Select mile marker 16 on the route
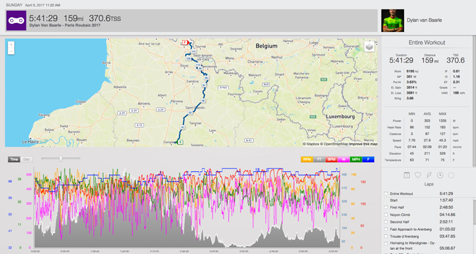476x254 pixels. tap(182, 127)
